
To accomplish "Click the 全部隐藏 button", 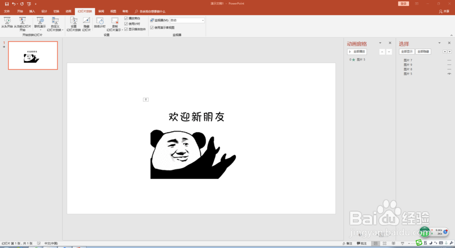I will pos(423,52).
